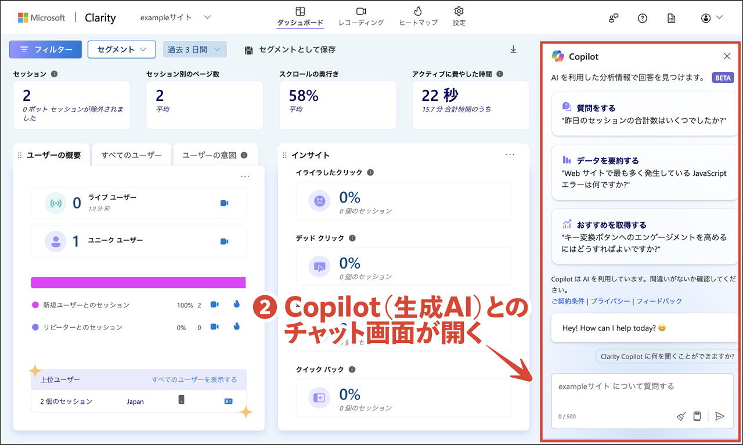View heatmap for リピーターとのセッション
This screenshot has height=445, width=743.
point(237,327)
